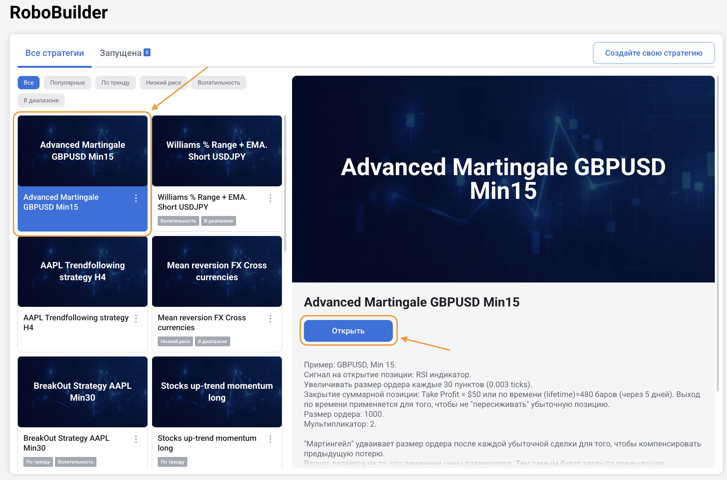Select the 'Все' filter chip
The image size is (727, 480).
click(x=29, y=83)
